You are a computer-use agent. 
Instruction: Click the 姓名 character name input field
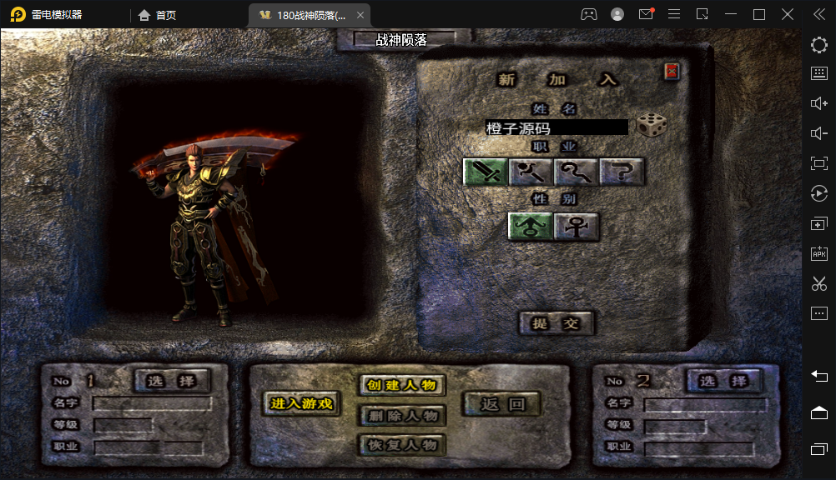click(556, 127)
